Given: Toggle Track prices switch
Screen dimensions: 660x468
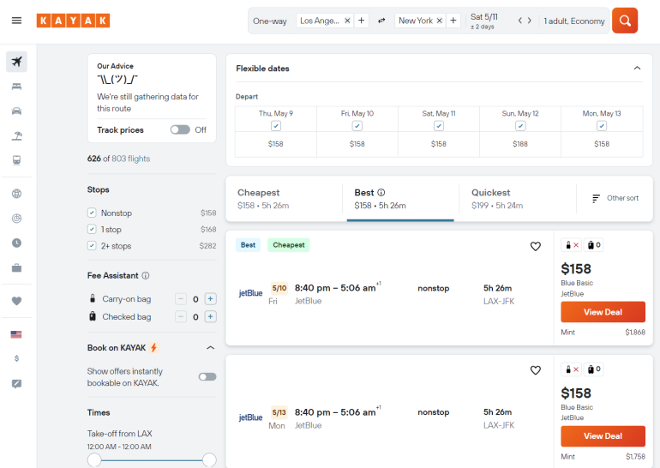Looking at the screenshot, I should click(179, 130).
